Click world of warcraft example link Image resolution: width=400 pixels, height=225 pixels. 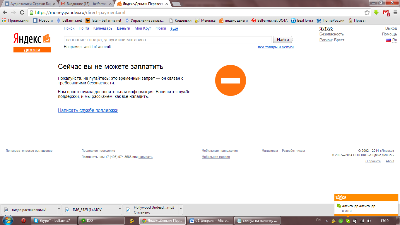click(97, 47)
